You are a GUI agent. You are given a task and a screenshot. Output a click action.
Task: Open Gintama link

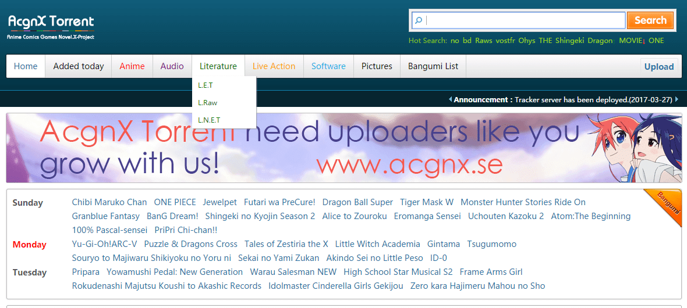pyautogui.click(x=444, y=244)
